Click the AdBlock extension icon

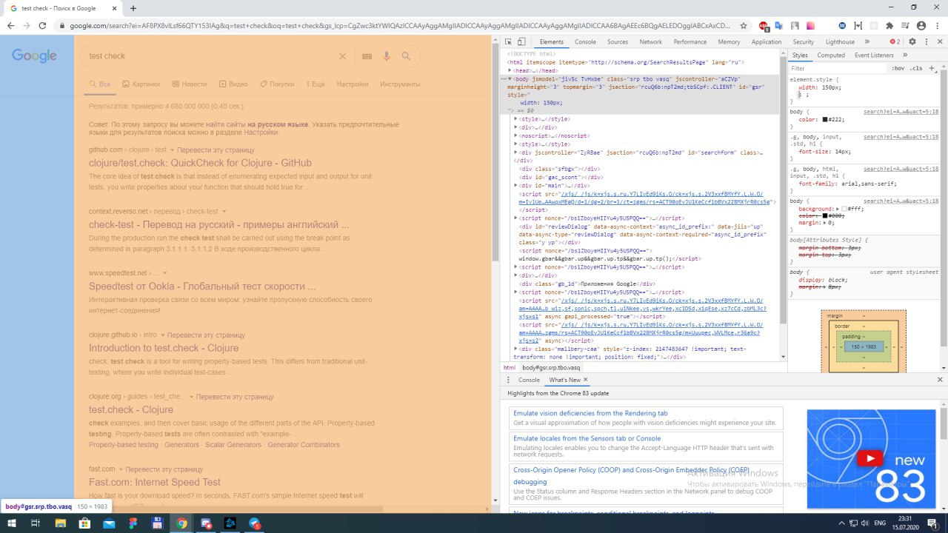coord(764,25)
